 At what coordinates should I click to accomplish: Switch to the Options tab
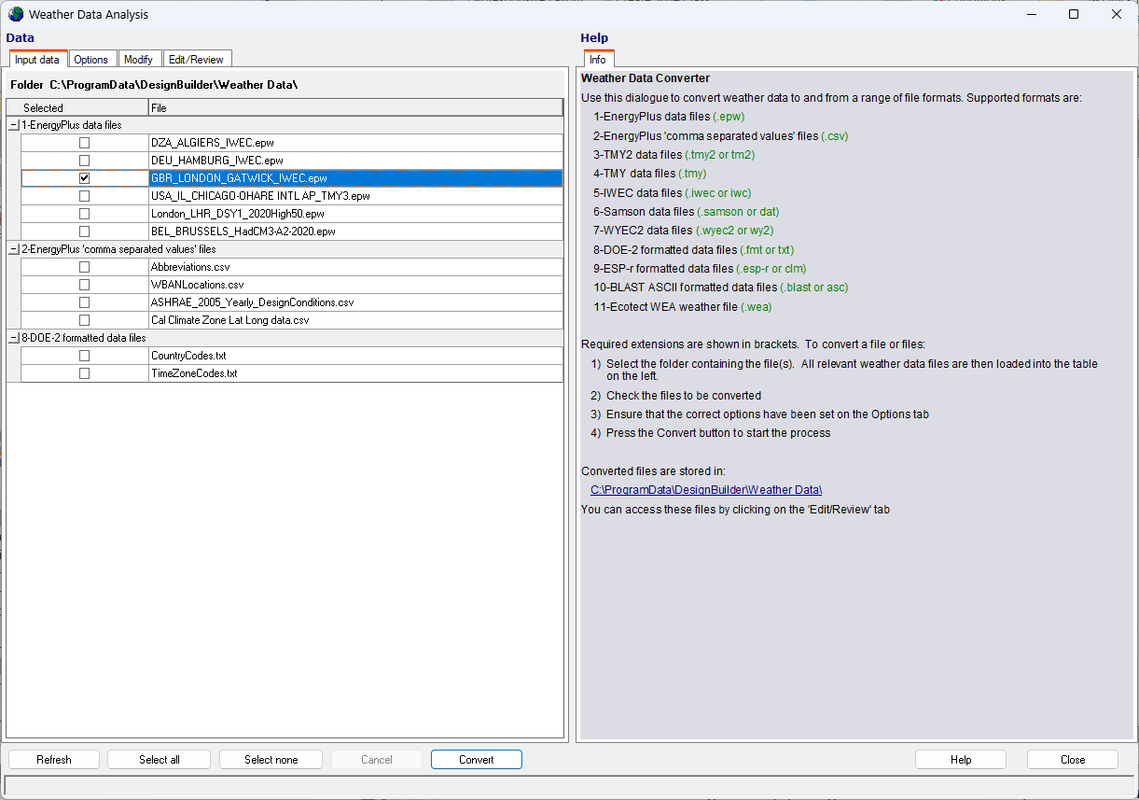pos(91,60)
